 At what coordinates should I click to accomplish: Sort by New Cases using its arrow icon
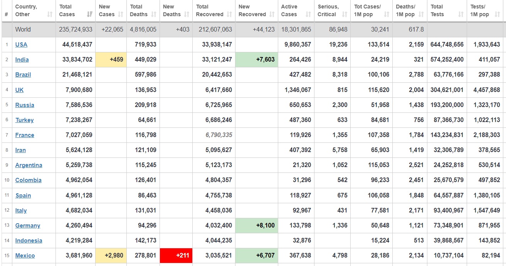point(121,14)
